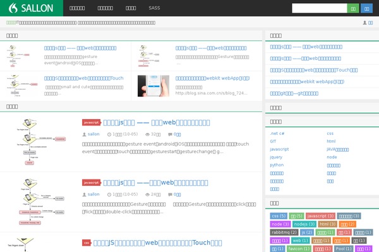Click author sallon on the 24-views article
Viewport: 379px width, 252px height.
point(93,194)
